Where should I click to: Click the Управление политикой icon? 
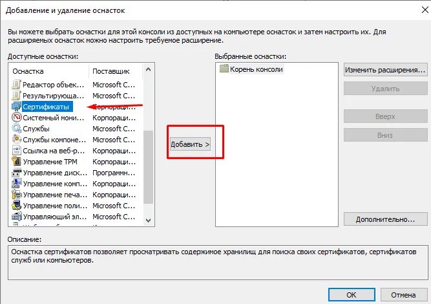[17, 206]
